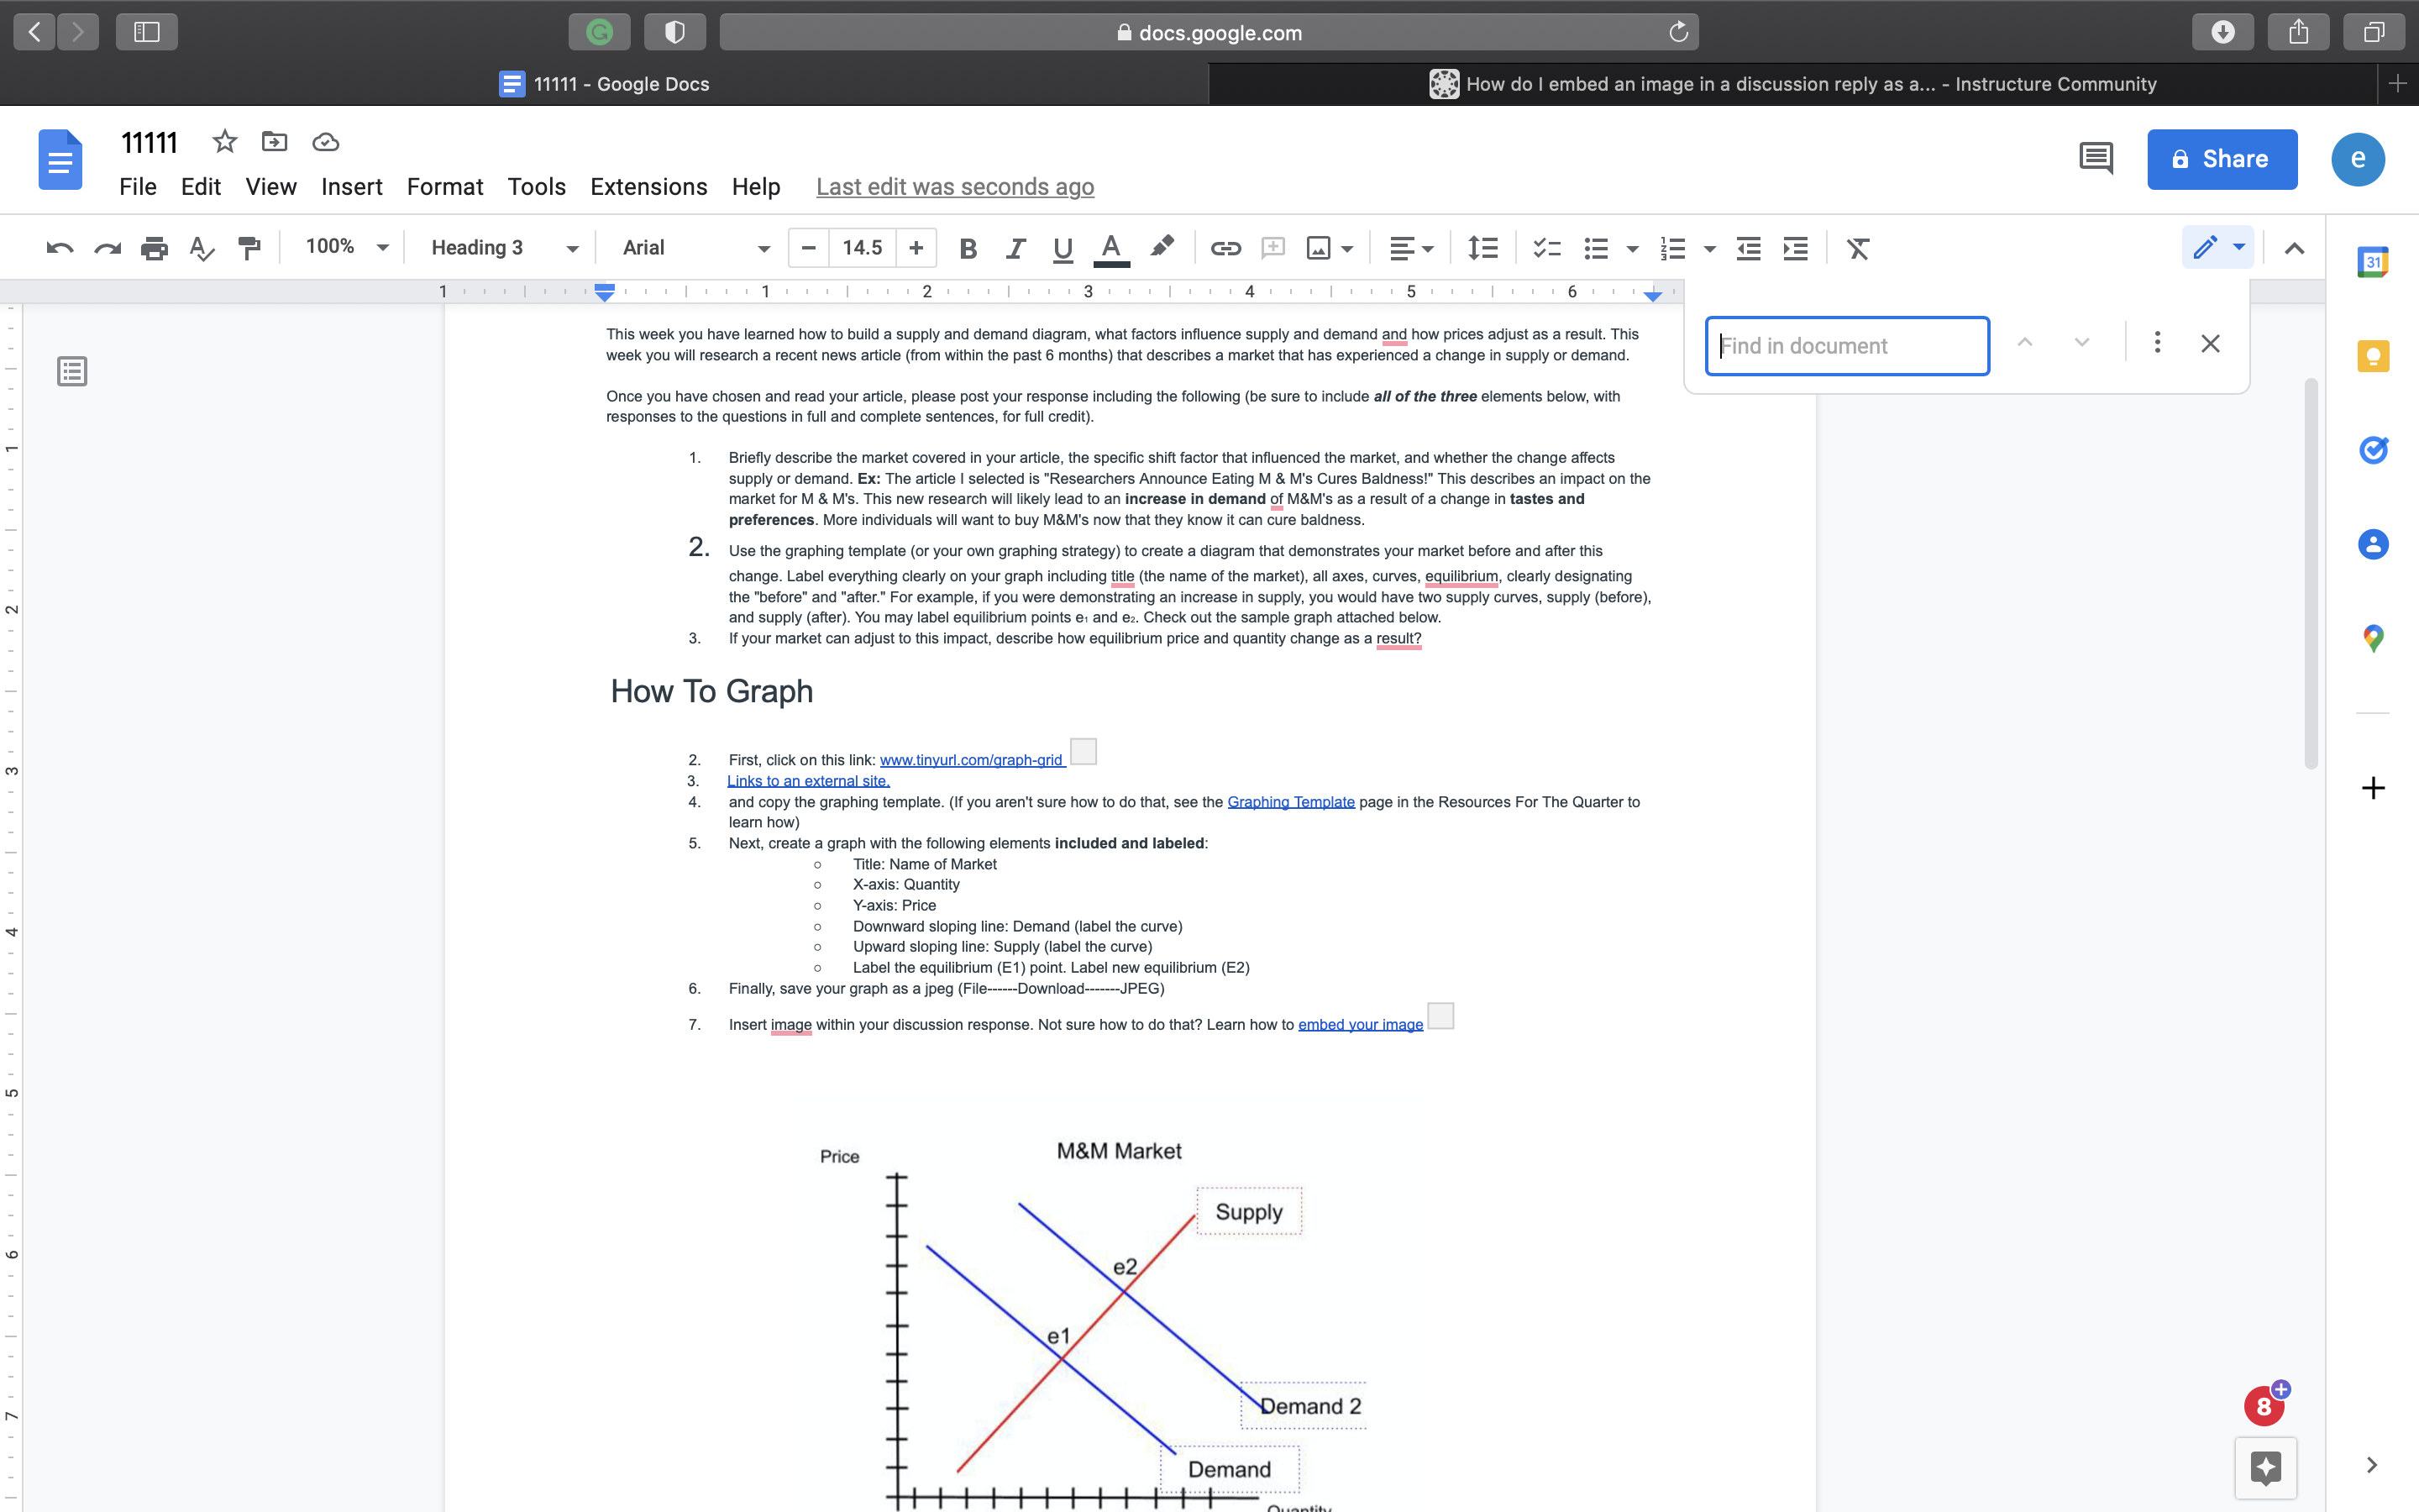Select the Paint format tool
Image resolution: width=2419 pixels, height=1512 pixels.
[249, 247]
